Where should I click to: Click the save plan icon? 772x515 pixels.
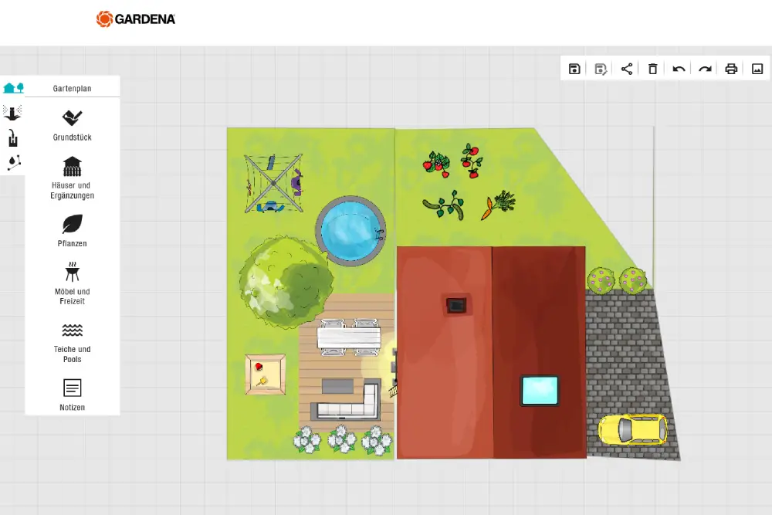click(x=574, y=69)
